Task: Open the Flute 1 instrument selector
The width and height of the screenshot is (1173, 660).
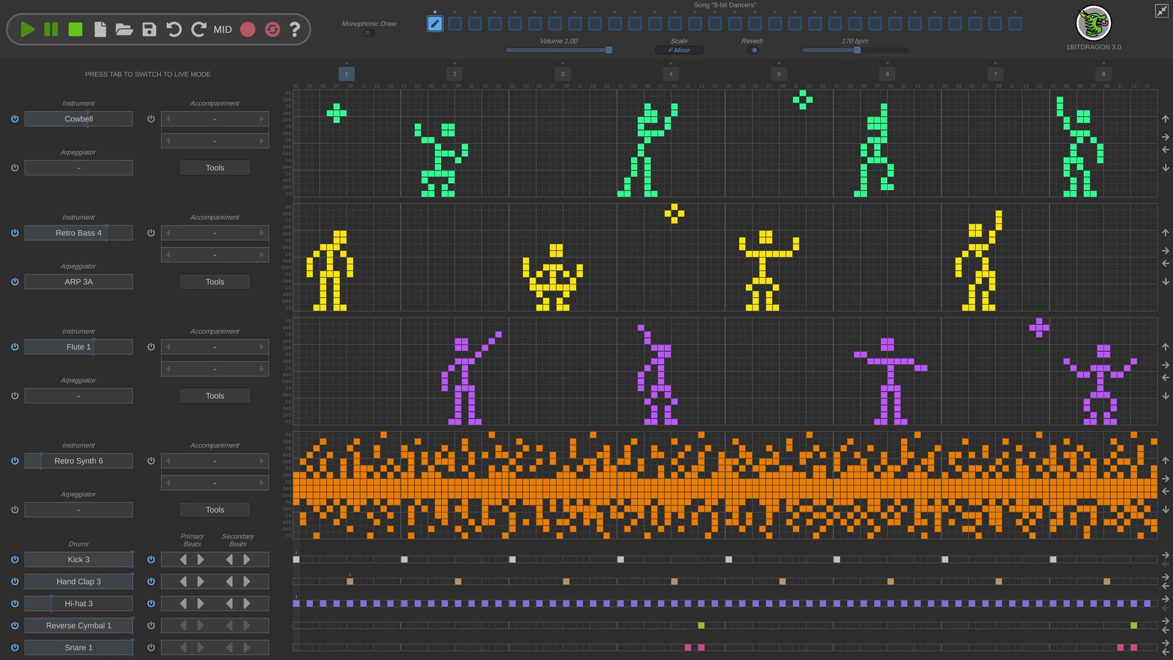Action: coord(79,346)
